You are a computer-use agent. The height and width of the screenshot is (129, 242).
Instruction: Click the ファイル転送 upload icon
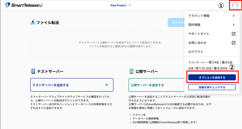[33, 23]
